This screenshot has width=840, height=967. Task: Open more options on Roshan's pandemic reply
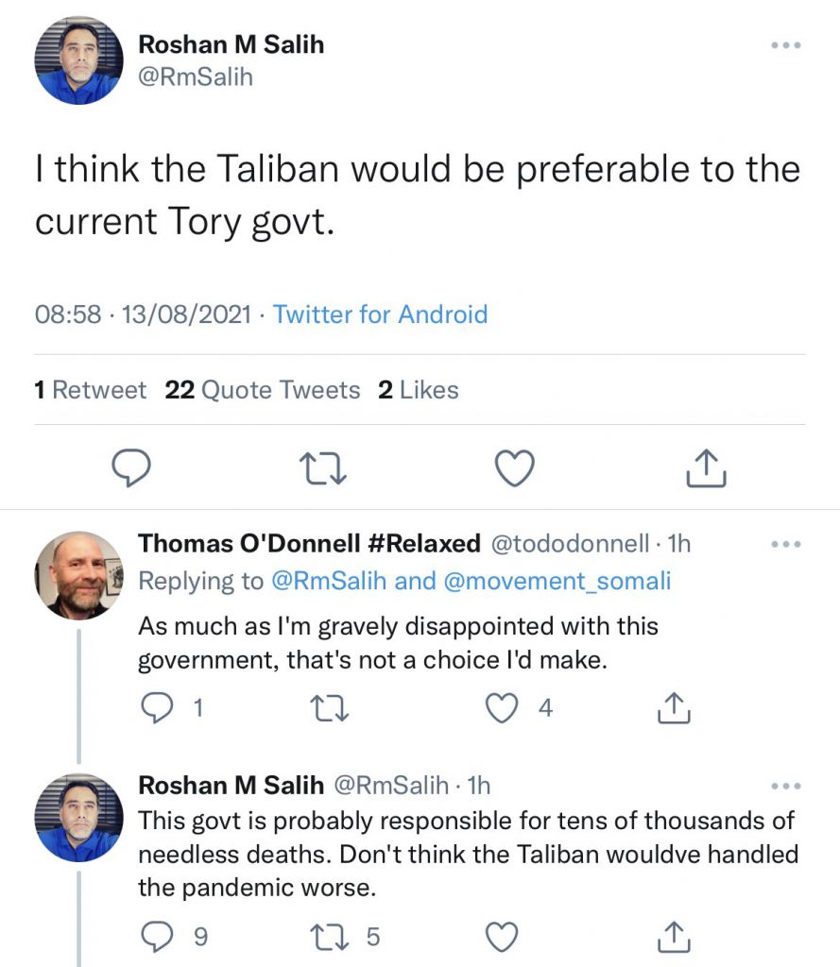pos(786,786)
